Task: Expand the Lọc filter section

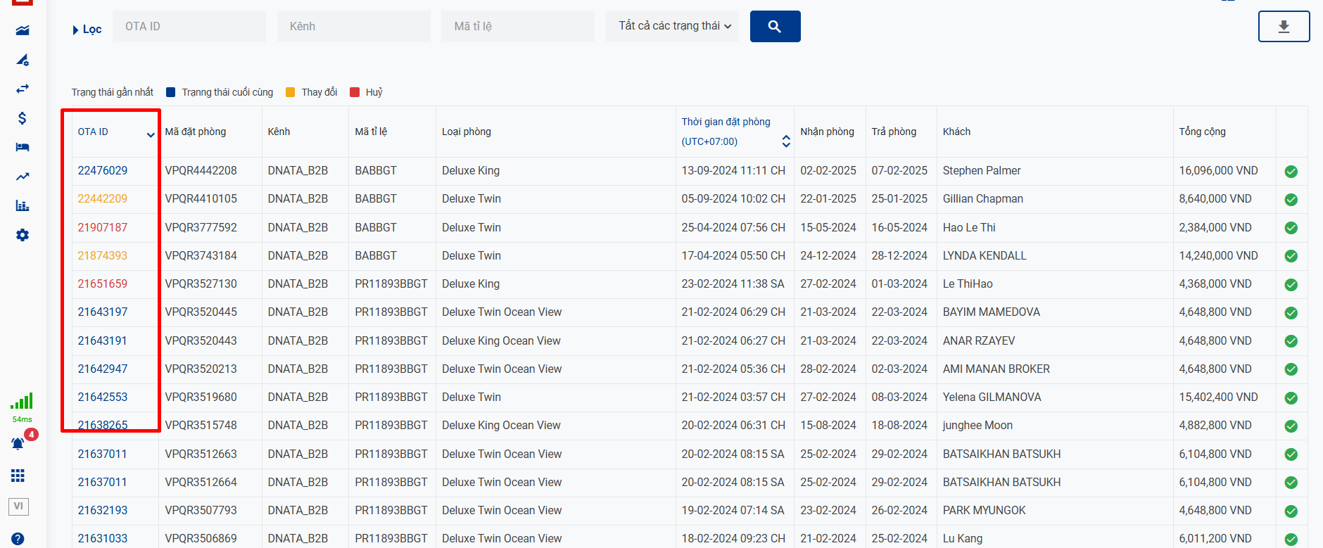Action: pos(87,30)
